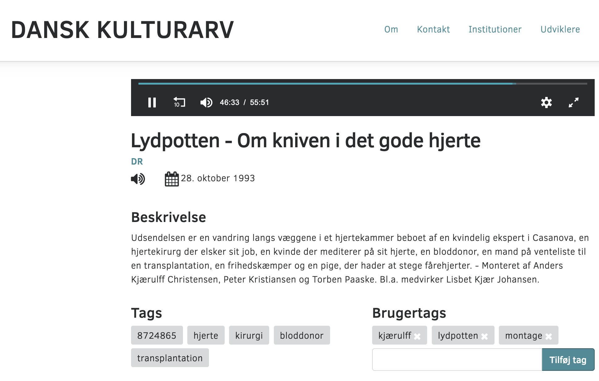The image size is (599, 381).
Task: Open player settings gear
Action: (546, 103)
